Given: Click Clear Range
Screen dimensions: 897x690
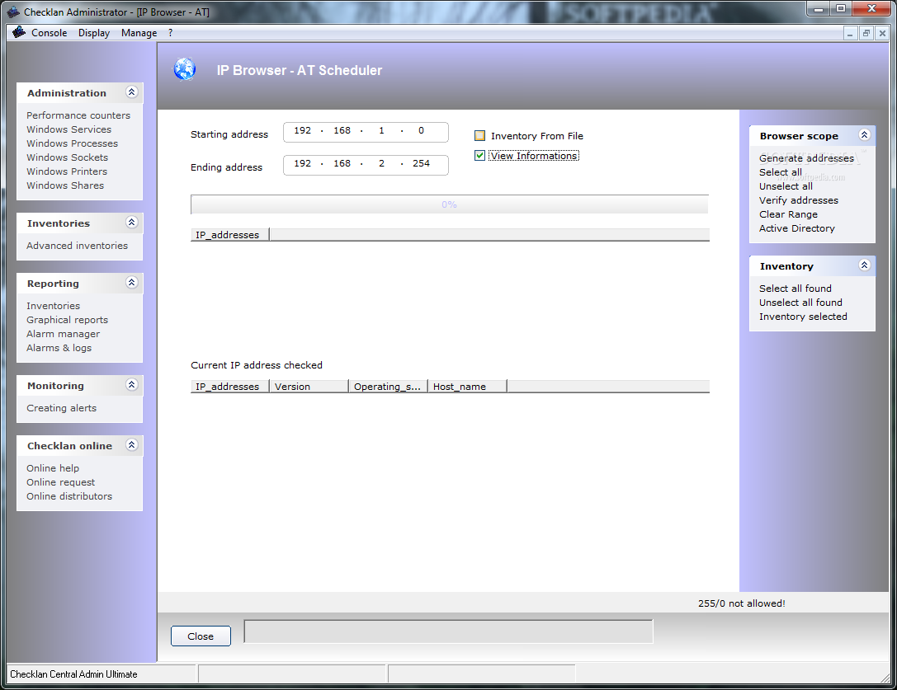Looking at the screenshot, I should pos(788,214).
